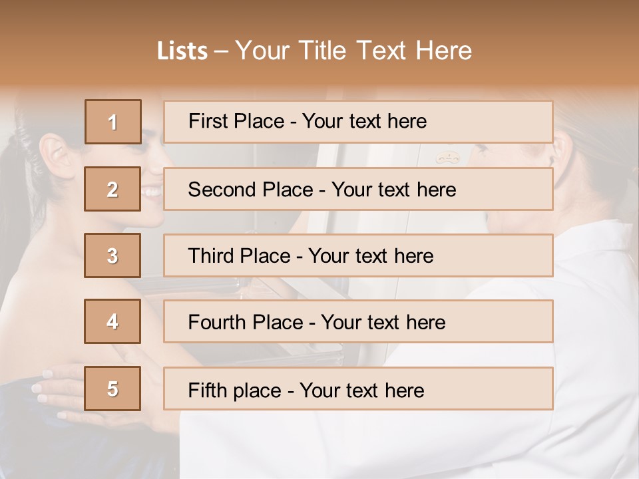Screen dimensions: 639x479
Task: Click the bold word 'Lists' in the title
Action: click(x=182, y=51)
